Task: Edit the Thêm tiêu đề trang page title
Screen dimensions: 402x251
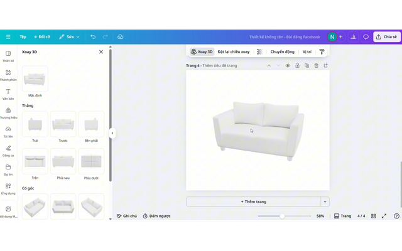Action: pos(220,65)
